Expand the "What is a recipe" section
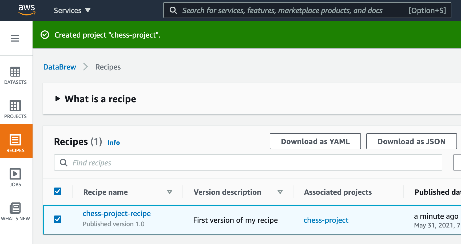Screen dimensions: 461x244 click(57, 99)
